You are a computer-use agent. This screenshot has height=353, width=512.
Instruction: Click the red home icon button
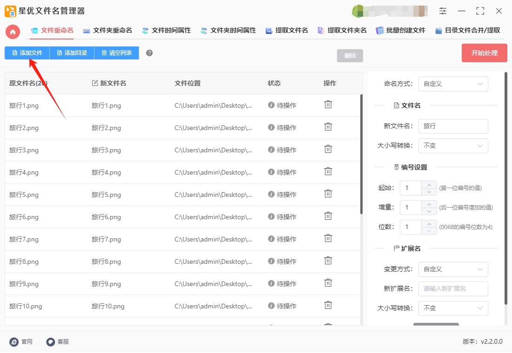pyautogui.click(x=13, y=32)
